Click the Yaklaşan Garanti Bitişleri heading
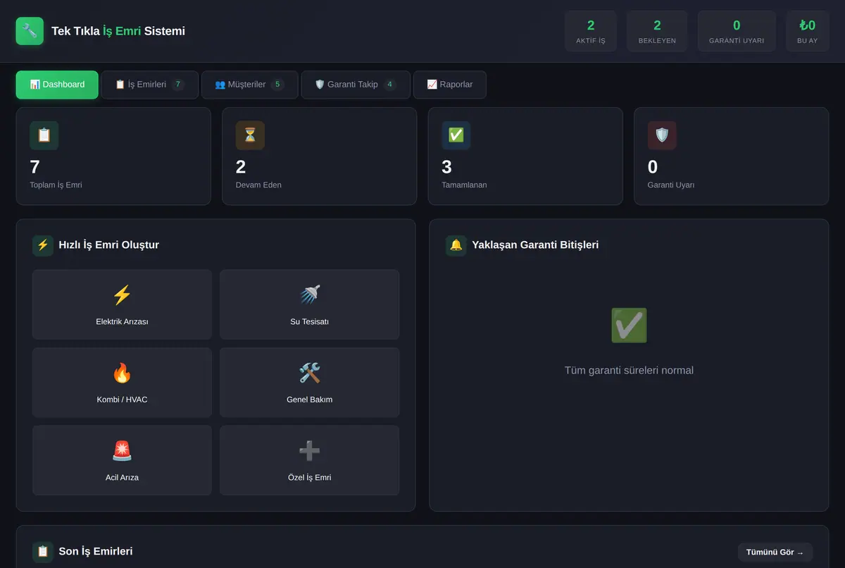Viewport: 845px width, 568px height. coord(535,245)
